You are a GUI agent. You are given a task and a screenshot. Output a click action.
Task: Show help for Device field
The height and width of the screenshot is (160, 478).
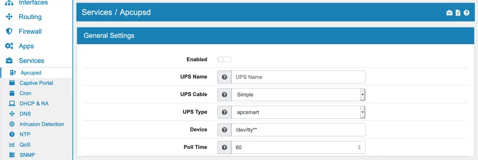coord(225,129)
